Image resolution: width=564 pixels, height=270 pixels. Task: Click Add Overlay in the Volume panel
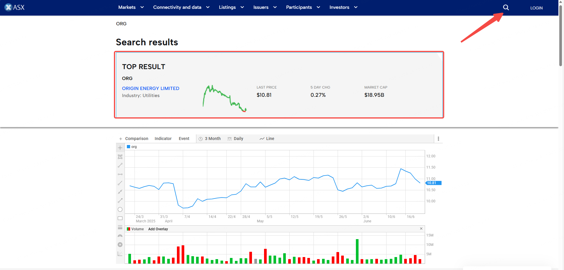point(158,229)
